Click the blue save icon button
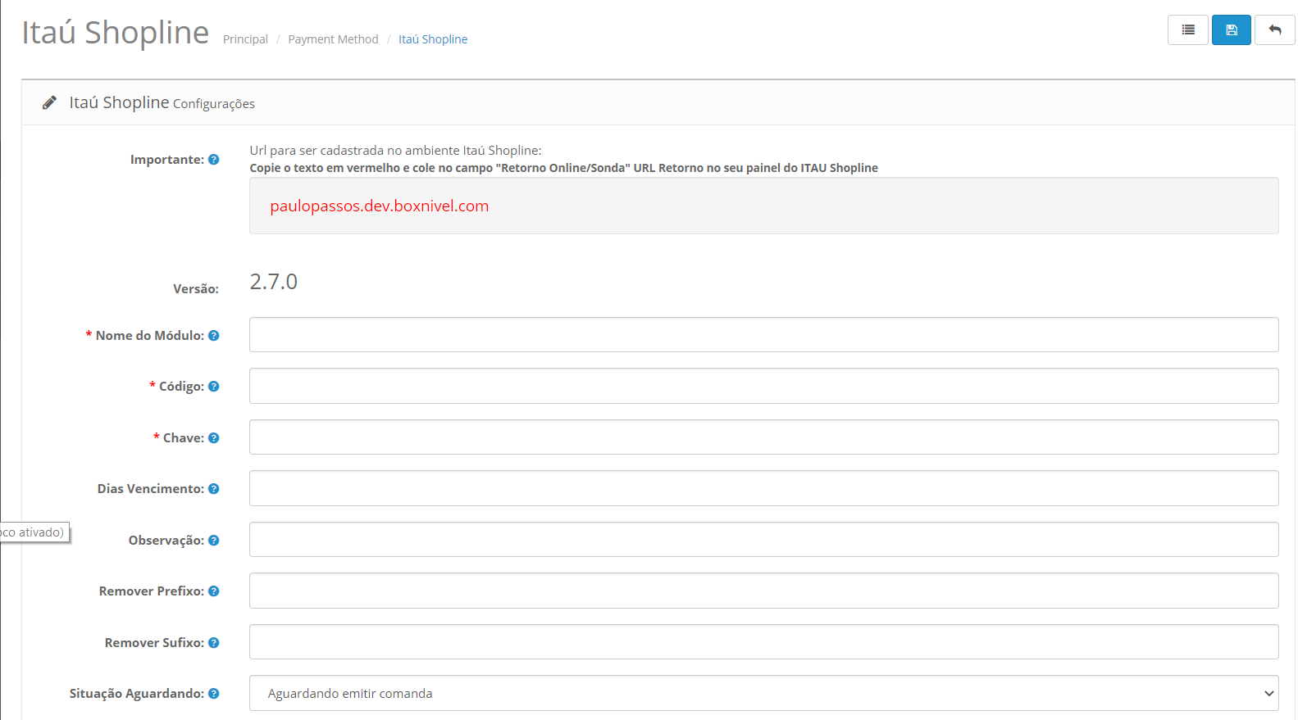Screen dimensions: 1298x720 click(x=1231, y=30)
